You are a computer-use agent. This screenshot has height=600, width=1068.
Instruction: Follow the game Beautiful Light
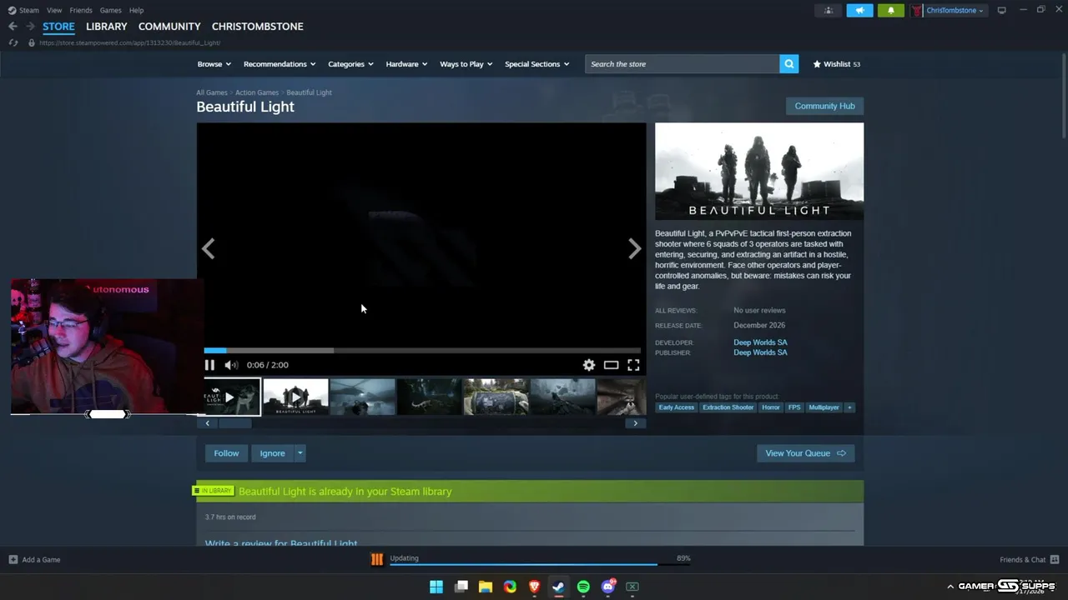[226, 453]
